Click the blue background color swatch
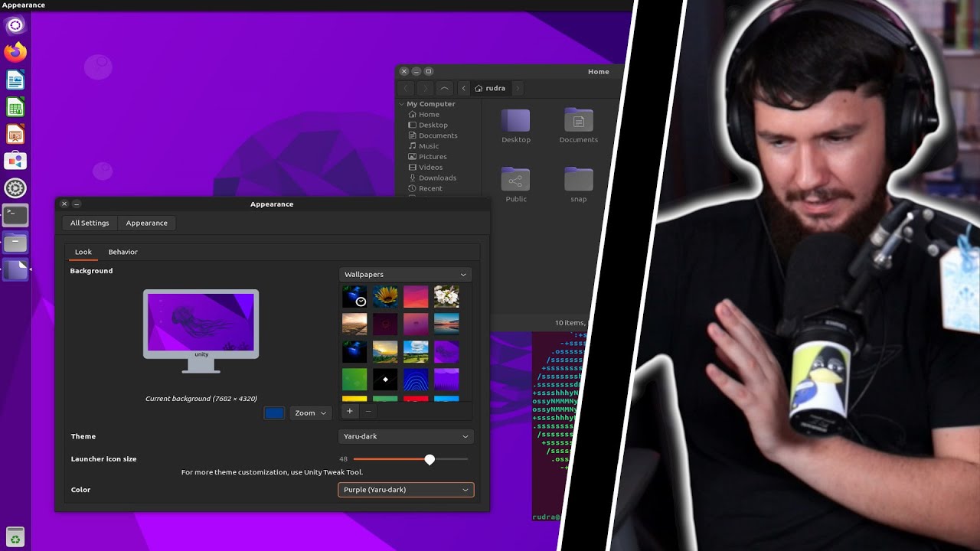 coord(274,413)
